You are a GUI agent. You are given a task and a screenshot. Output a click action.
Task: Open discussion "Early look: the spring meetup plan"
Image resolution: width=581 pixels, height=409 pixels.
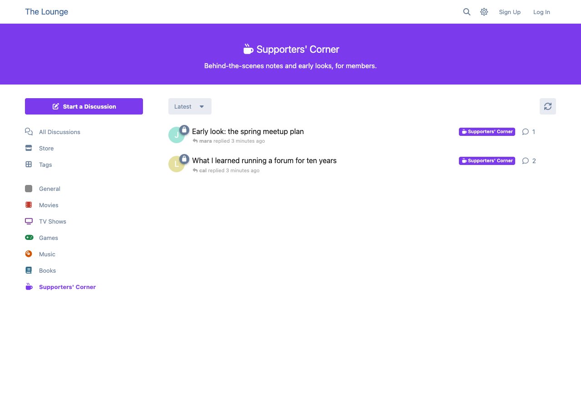[248, 131]
